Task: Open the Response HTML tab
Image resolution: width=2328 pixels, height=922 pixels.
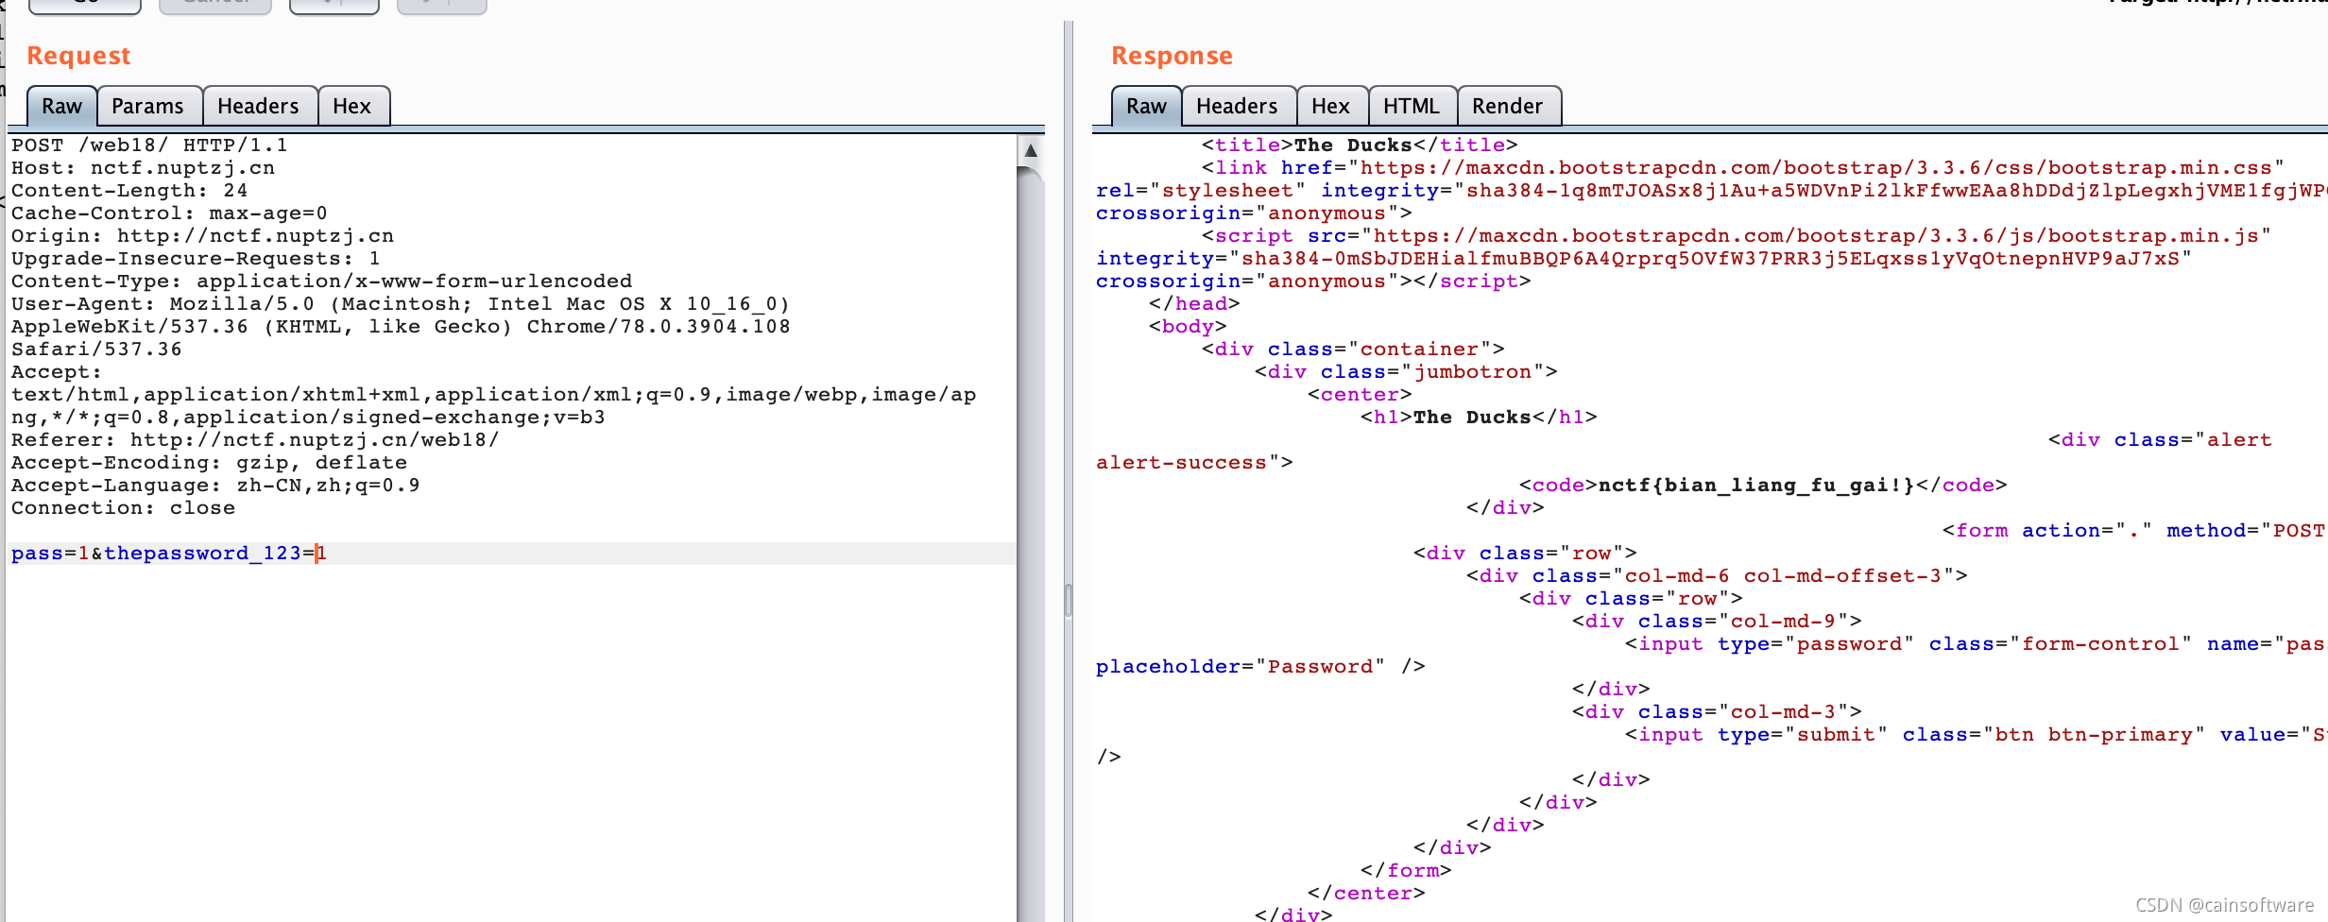Action: 1412,106
